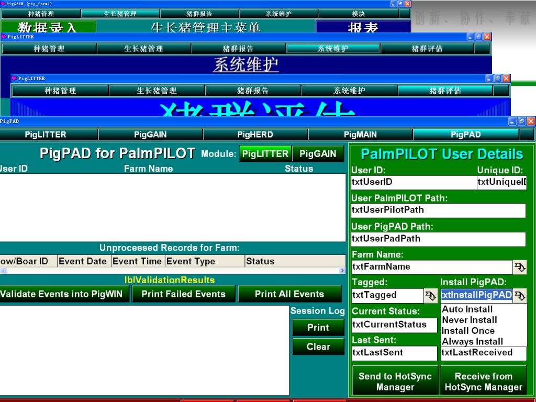The image size is (536, 402).
Task: Open 模块 menu in PigGAIN window
Action: (x=358, y=14)
